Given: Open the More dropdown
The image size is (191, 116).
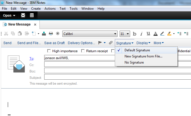Looking at the screenshot, I should (158, 43).
